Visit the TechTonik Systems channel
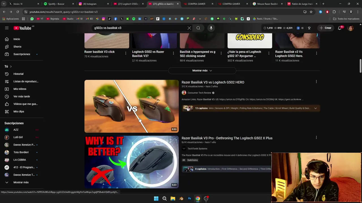 tap(197, 149)
